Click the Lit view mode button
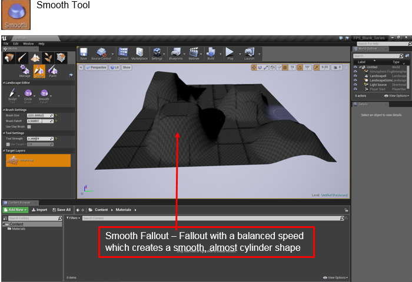Screen dimensions: 412x282 (x=115, y=68)
